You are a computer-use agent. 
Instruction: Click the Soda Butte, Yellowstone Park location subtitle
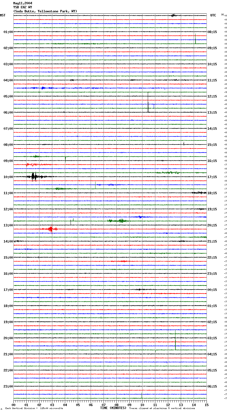point(45,11)
